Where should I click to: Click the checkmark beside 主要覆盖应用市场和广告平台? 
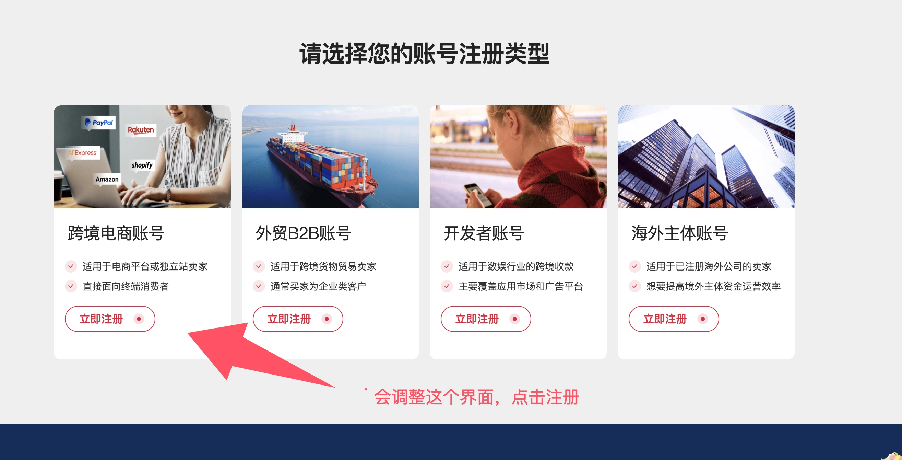(447, 286)
